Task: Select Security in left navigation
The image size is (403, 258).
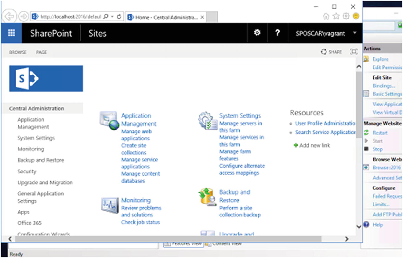Action: click(x=27, y=171)
